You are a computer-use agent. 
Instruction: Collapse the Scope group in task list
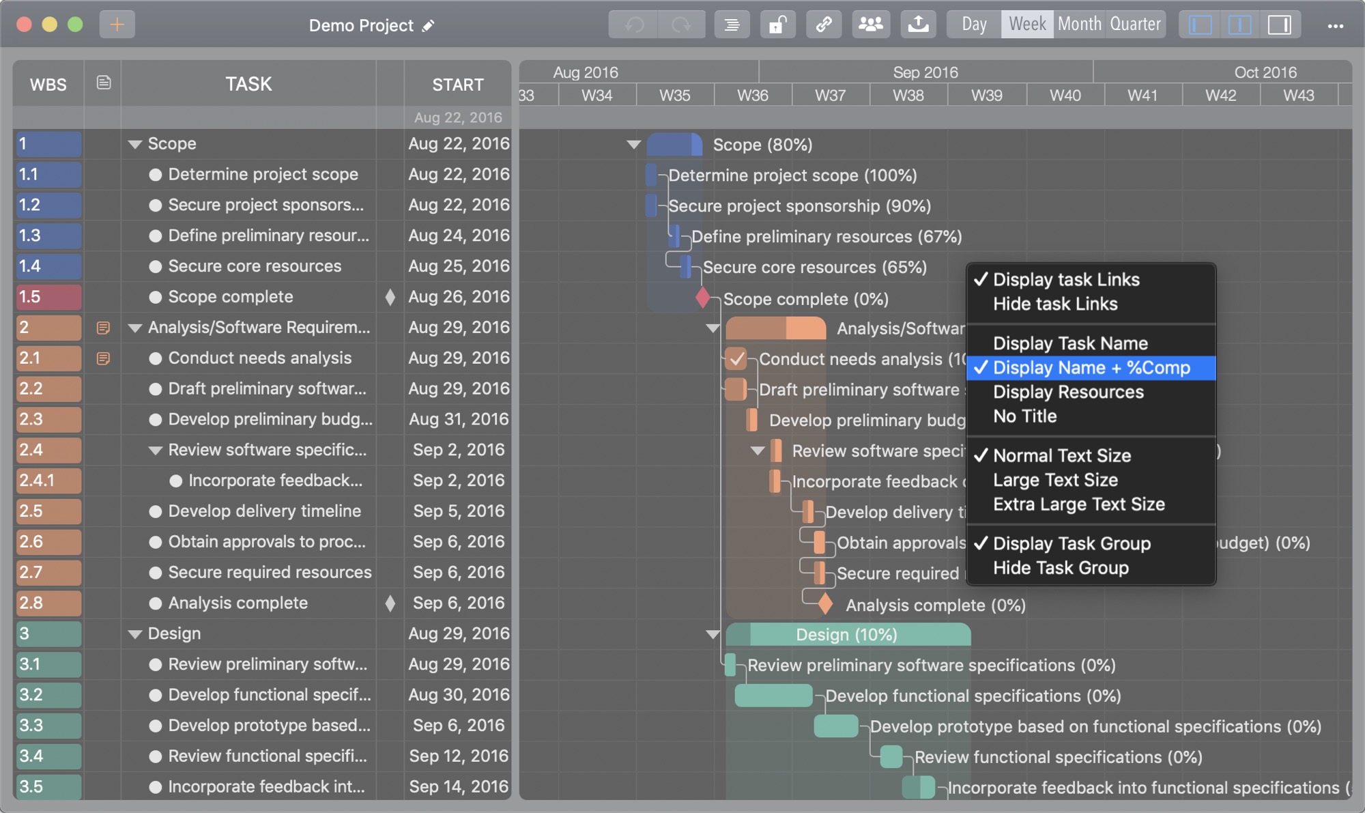135,144
